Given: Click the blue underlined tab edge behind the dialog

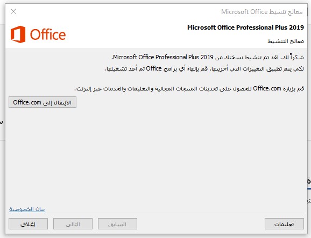Looking at the screenshot, I should coord(309,189).
